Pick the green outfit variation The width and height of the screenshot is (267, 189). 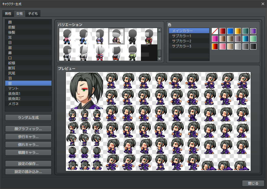coord(132,53)
